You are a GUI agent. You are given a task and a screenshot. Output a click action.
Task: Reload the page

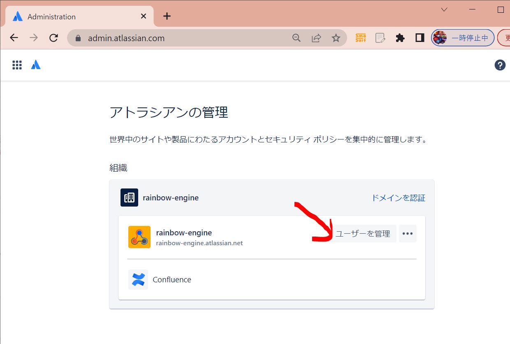pos(53,38)
